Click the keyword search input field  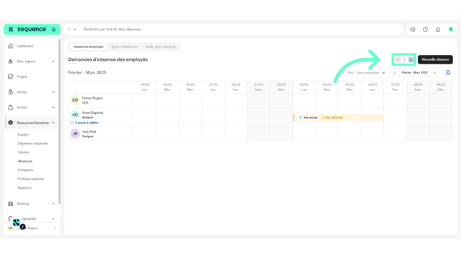[241, 29]
